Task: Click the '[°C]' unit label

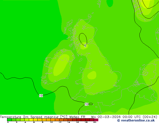Action: point(64,117)
